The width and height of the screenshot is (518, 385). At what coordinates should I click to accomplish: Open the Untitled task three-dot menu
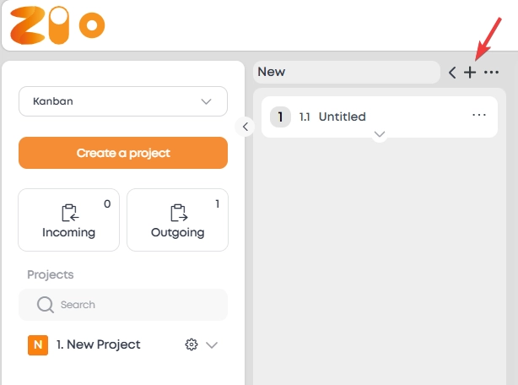479,115
